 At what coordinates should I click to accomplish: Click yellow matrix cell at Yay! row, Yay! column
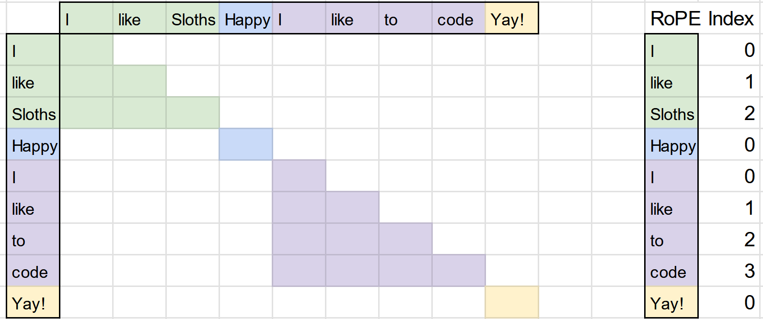[511, 302]
